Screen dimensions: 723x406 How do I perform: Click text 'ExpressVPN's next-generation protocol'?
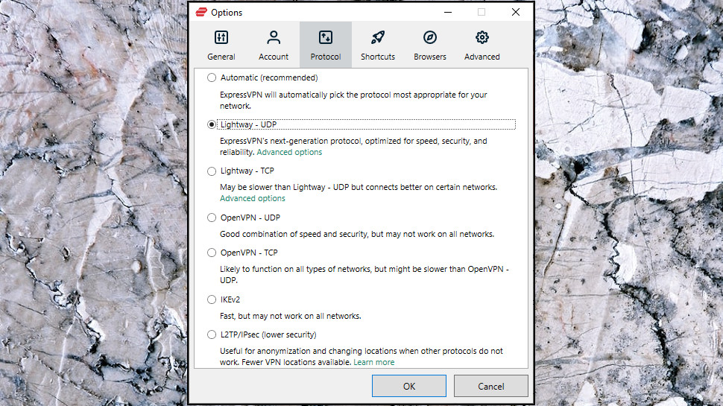tap(289, 141)
